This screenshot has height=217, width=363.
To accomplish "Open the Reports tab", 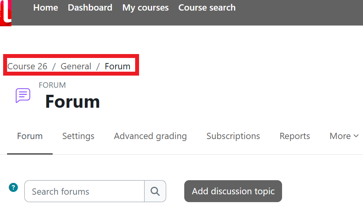I will (x=295, y=136).
